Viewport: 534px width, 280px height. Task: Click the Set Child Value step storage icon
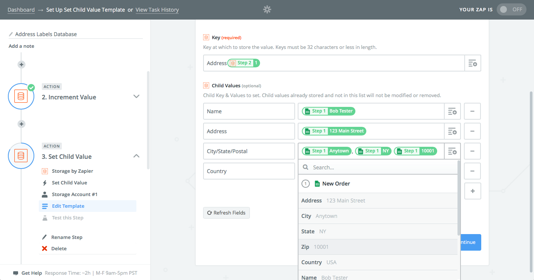(21, 155)
